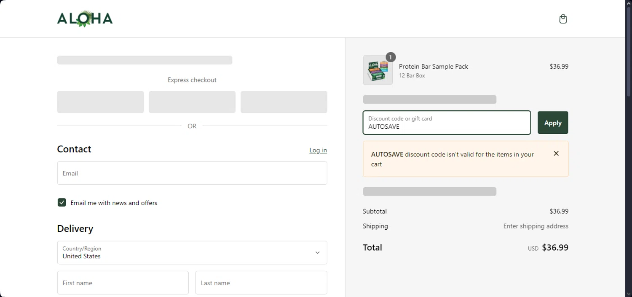Click the scrollbar down arrow

629,294
